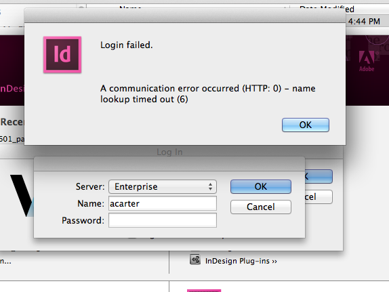This screenshot has width=389, height=292.
Task: Click the pink icon at bottom edge
Action: tap(204, 291)
